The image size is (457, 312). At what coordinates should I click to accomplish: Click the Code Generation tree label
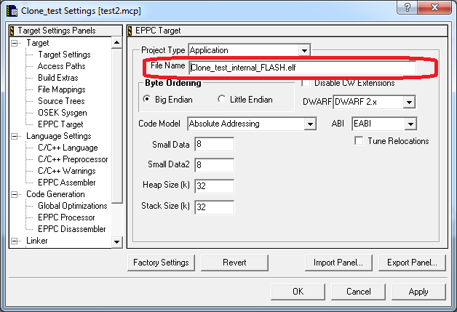[x=55, y=194]
